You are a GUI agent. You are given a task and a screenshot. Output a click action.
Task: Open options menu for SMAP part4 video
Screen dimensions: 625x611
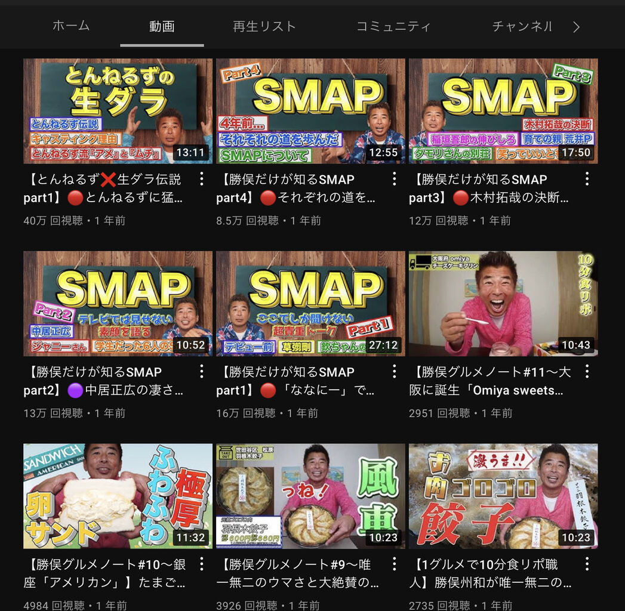pos(394,179)
